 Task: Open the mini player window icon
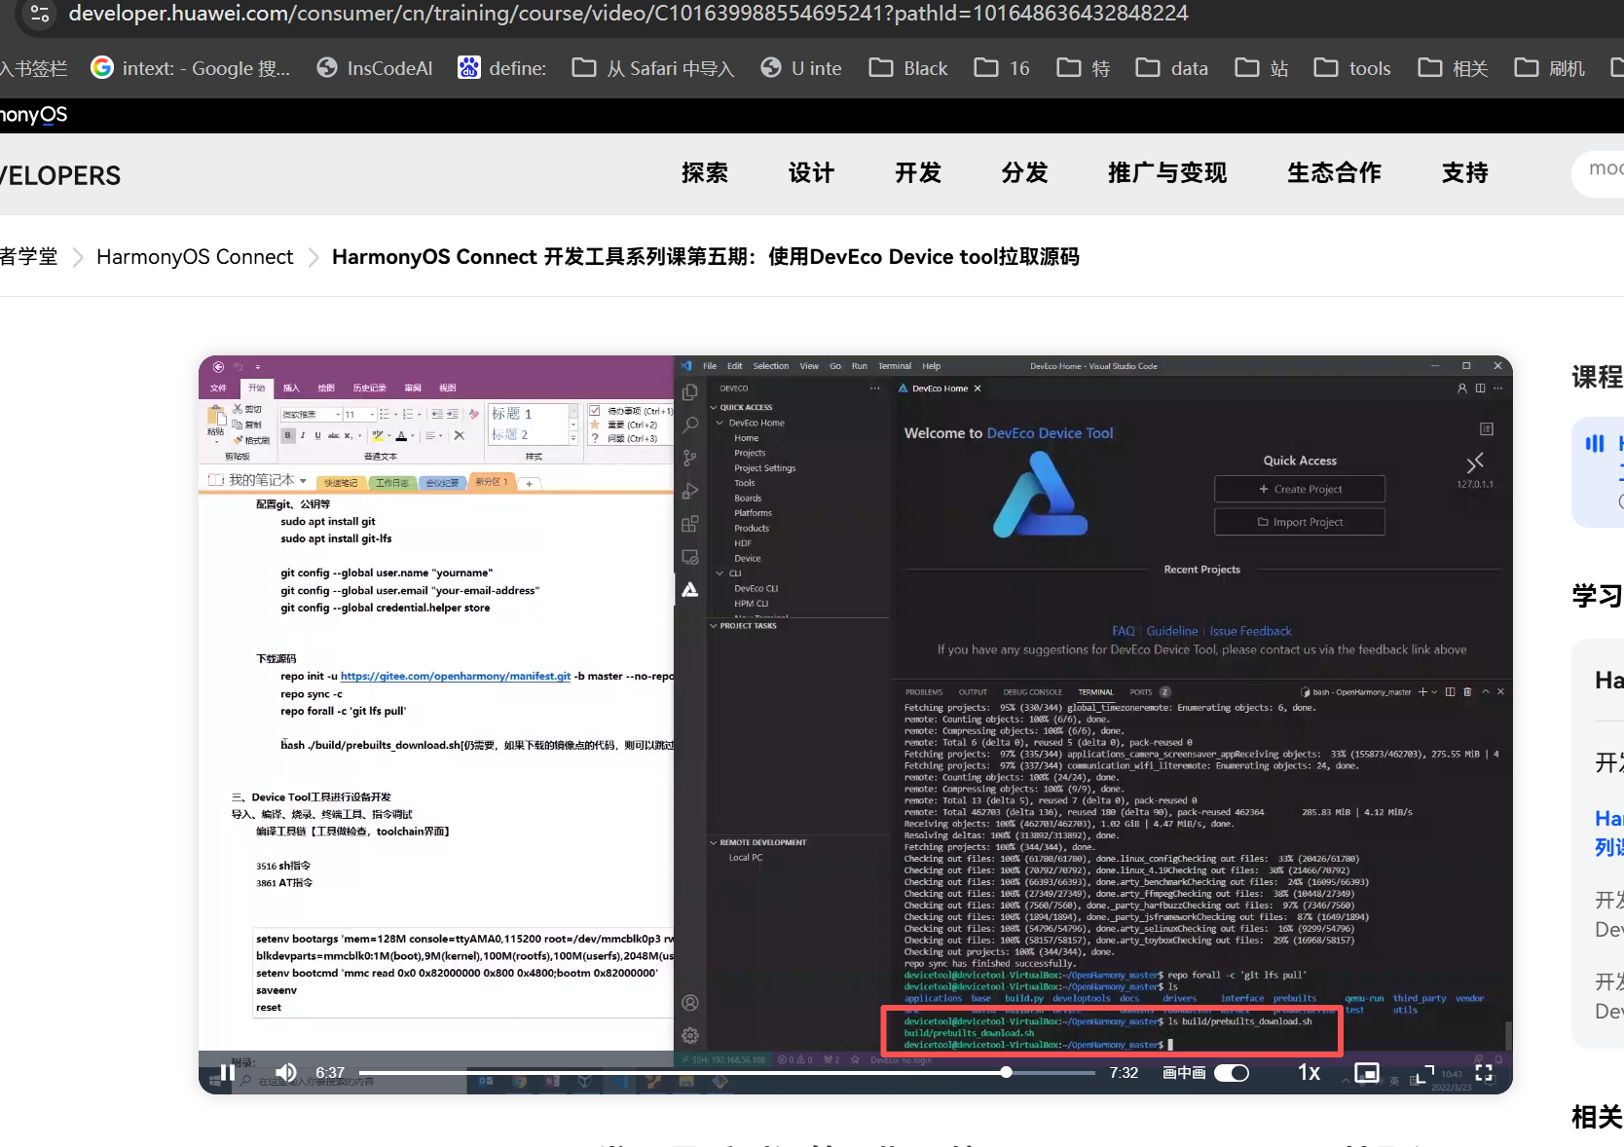pos(1367,1072)
